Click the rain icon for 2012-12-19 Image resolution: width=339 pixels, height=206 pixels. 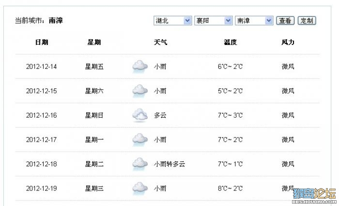click(140, 189)
